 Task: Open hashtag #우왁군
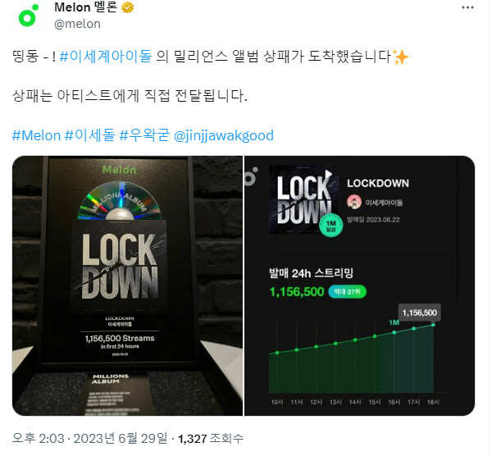tap(144, 136)
